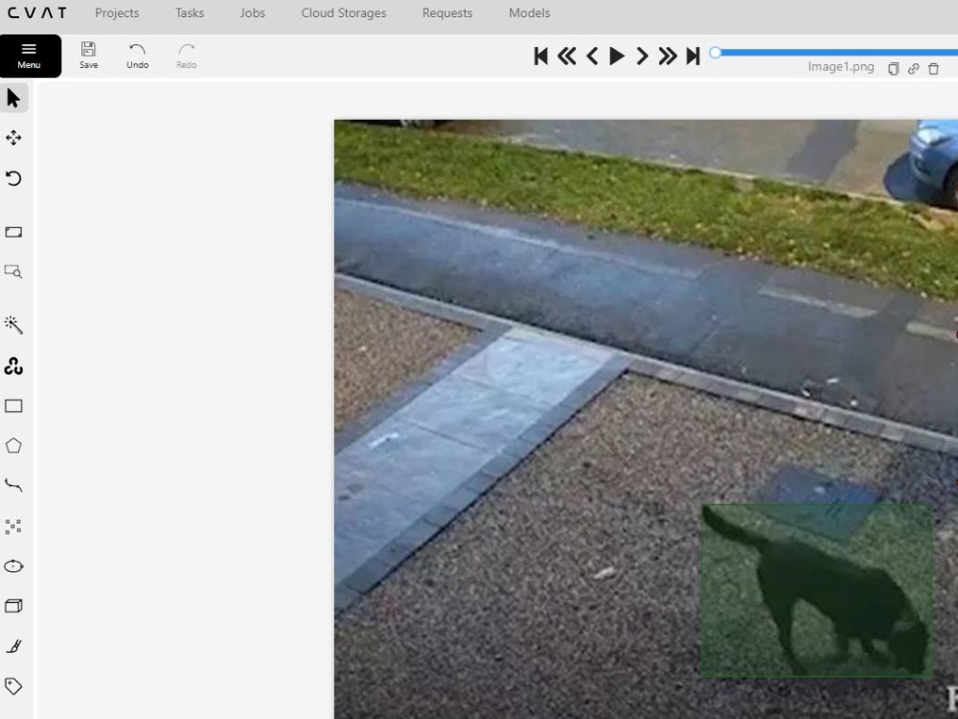This screenshot has height=719, width=958.
Task: Click the Image1.png filename text
Action: coord(841,67)
